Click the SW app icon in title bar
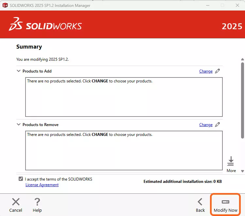This screenshot has height=216, width=245. tap(5, 5)
